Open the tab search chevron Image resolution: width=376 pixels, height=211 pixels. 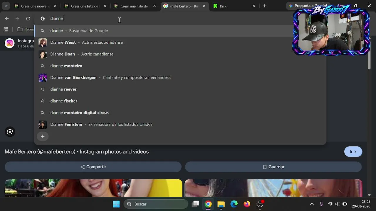coord(6,6)
